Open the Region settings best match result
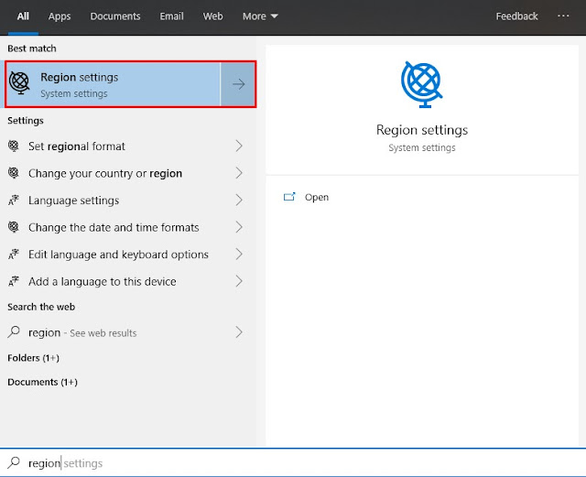Viewport: 586px width, 477px height. (113, 84)
